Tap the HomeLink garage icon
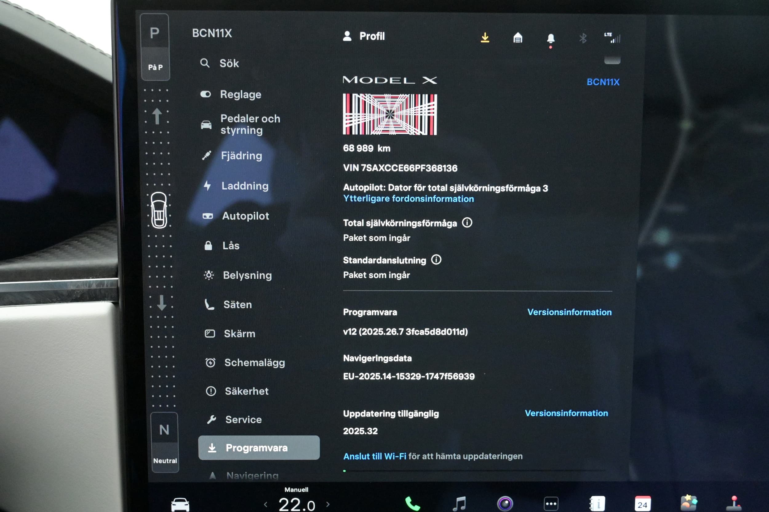The image size is (769, 512). [518, 38]
